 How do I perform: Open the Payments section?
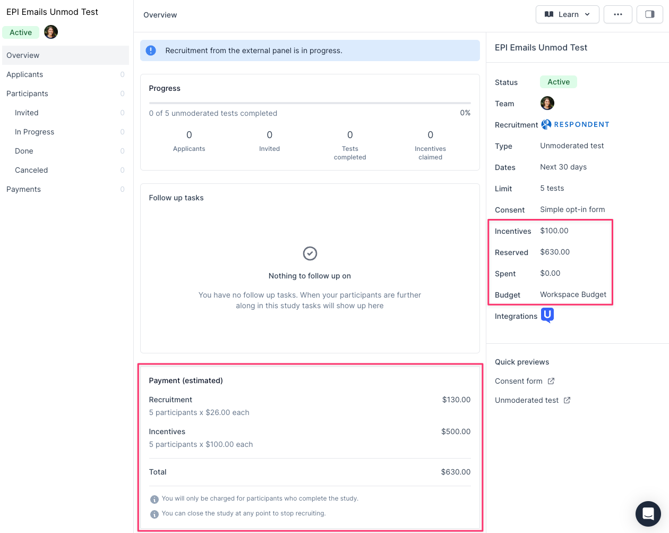23,189
